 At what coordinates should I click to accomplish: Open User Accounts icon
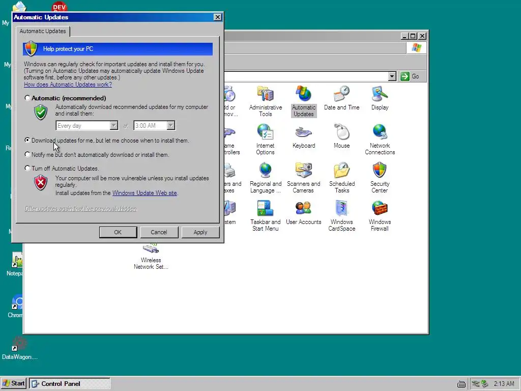tap(303, 213)
